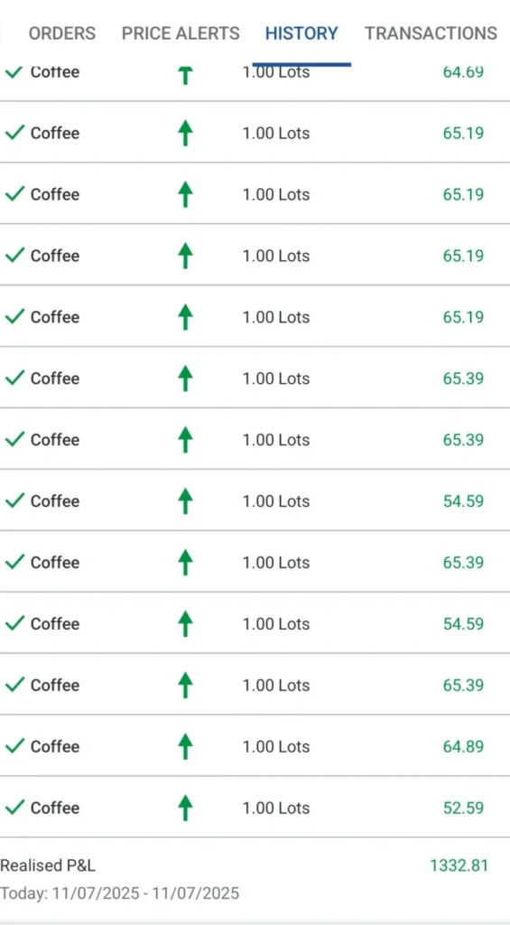Click the Realised P&L label
Viewport: 510px width, 925px height.
[x=48, y=865]
